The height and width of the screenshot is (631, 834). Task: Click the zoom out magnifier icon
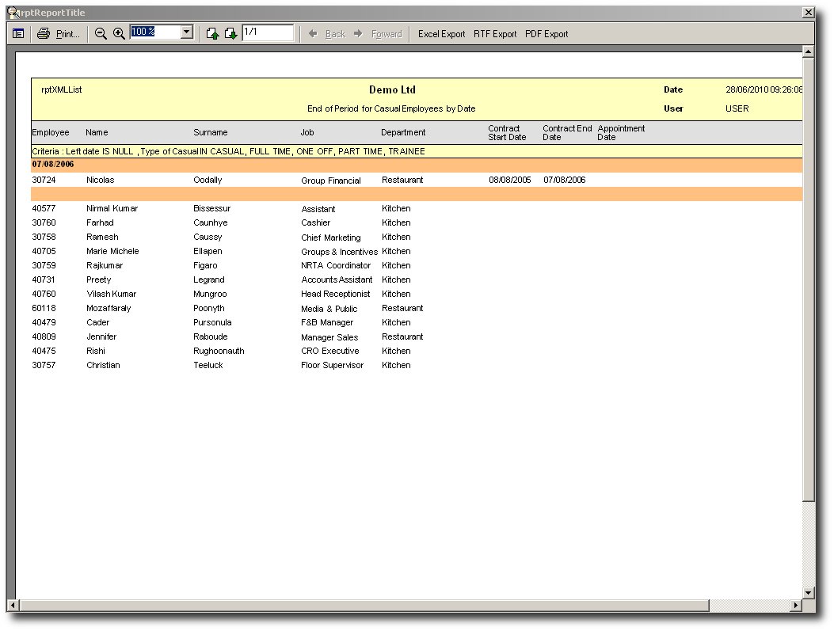[x=101, y=33]
